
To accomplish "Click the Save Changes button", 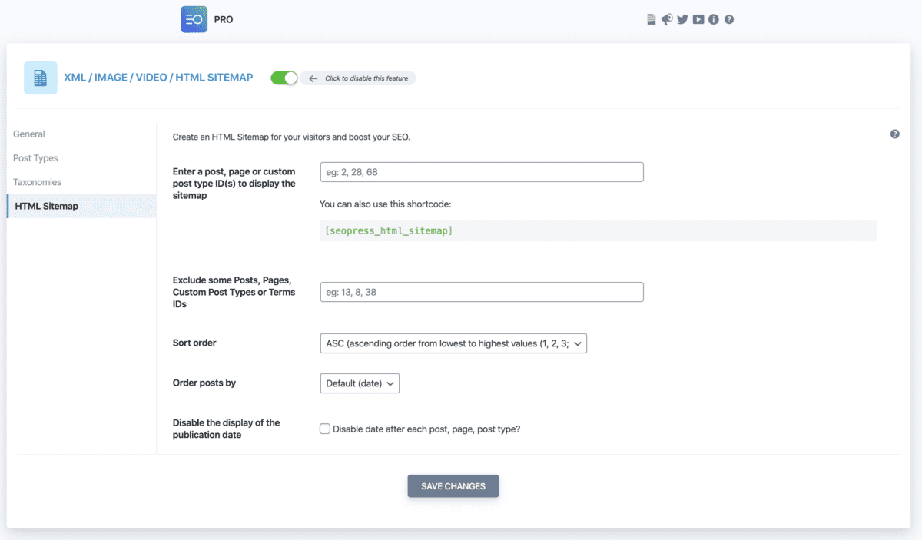I will click(453, 486).
